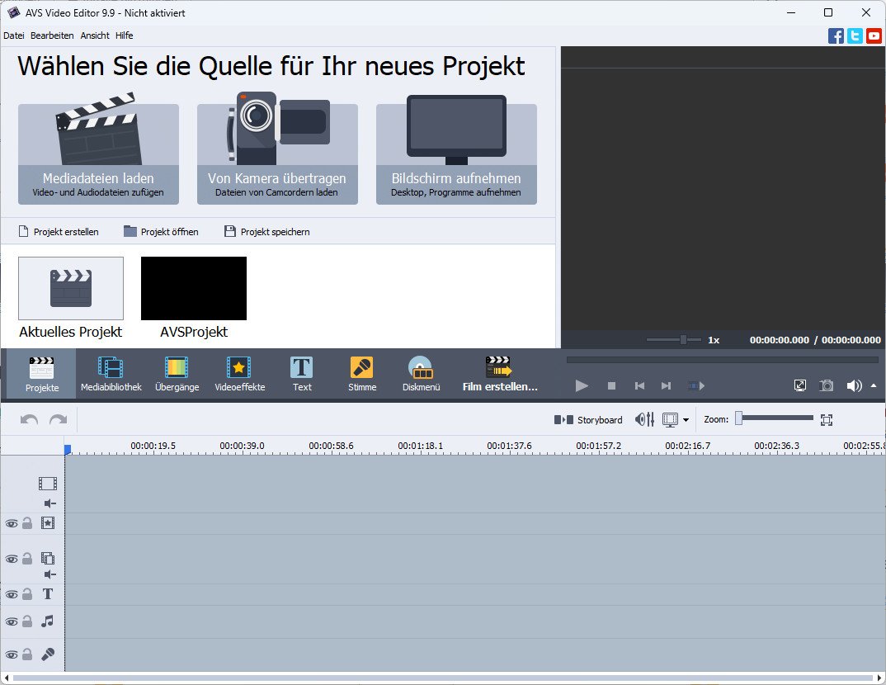Click the Projekt speichern floppy disk icon
886x685 pixels.
(229, 231)
